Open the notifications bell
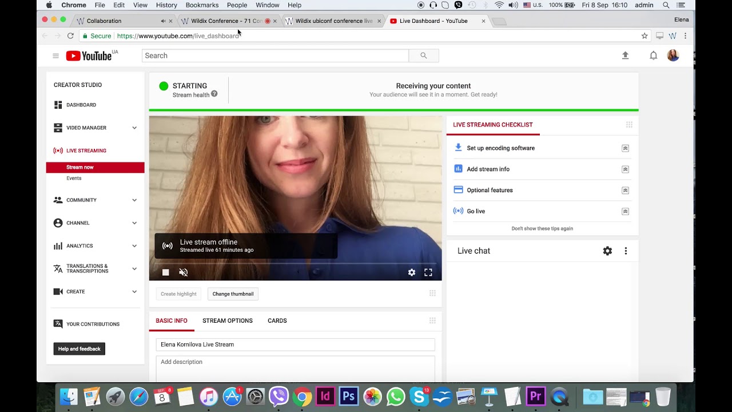The width and height of the screenshot is (732, 412). click(x=653, y=56)
